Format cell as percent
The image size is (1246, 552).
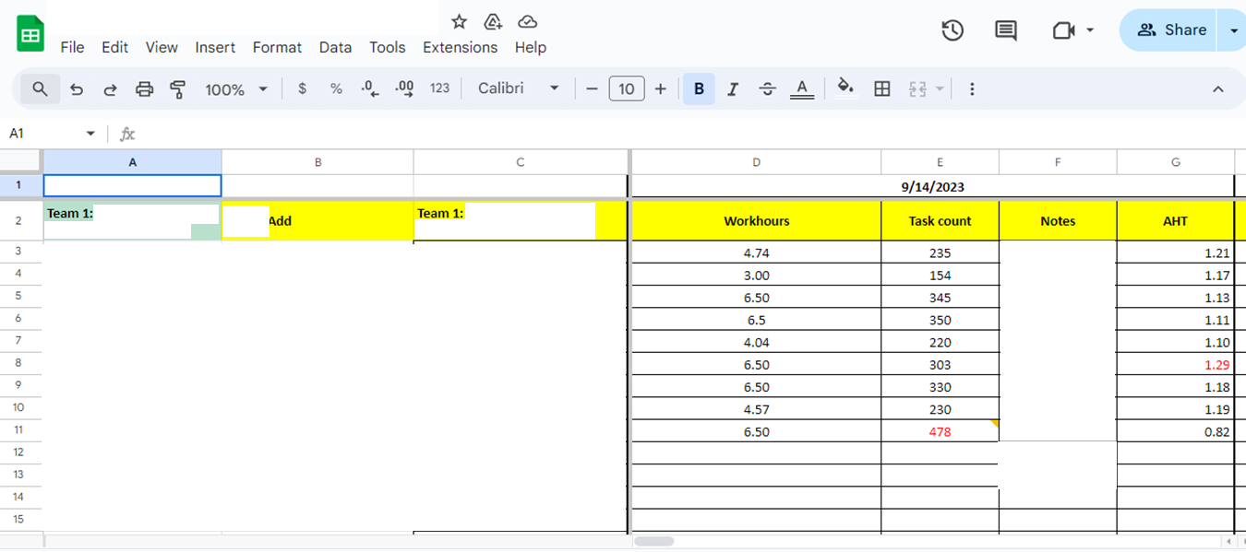tap(336, 88)
